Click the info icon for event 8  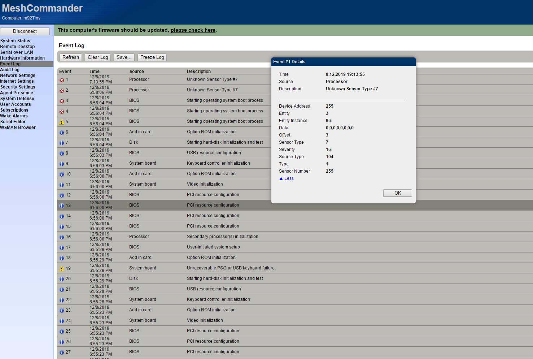pyautogui.click(x=62, y=153)
